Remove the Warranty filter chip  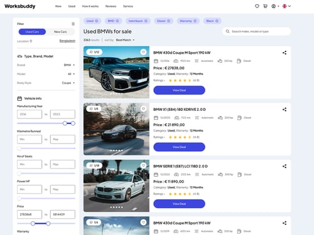click(195, 21)
